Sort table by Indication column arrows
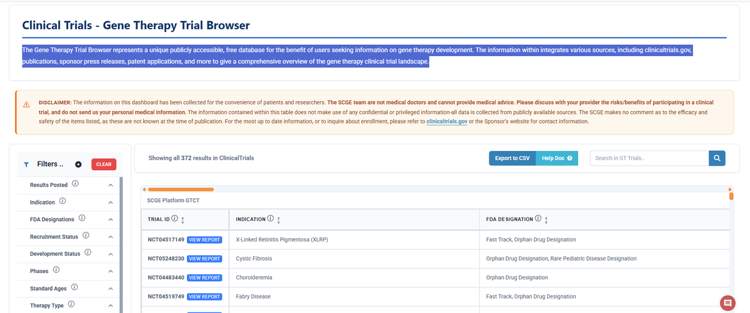The image size is (750, 313). click(x=277, y=219)
